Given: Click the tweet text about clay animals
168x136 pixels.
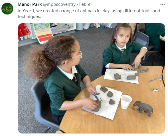Looking at the screenshot, I should click(89, 14).
